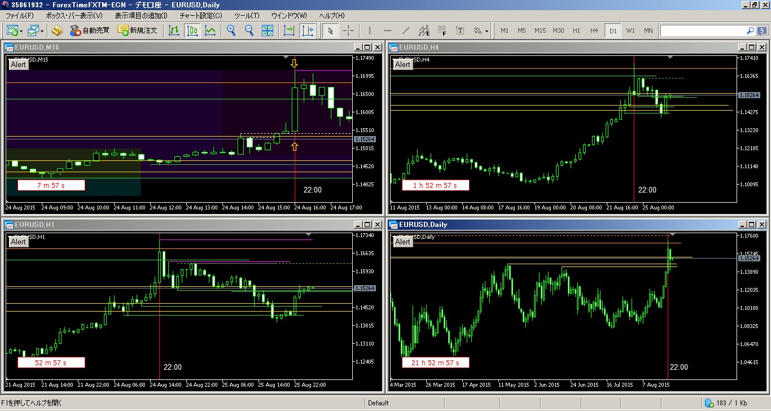Draw a trendline with the trendline tool
This screenshot has width=771, height=411.
[405, 30]
